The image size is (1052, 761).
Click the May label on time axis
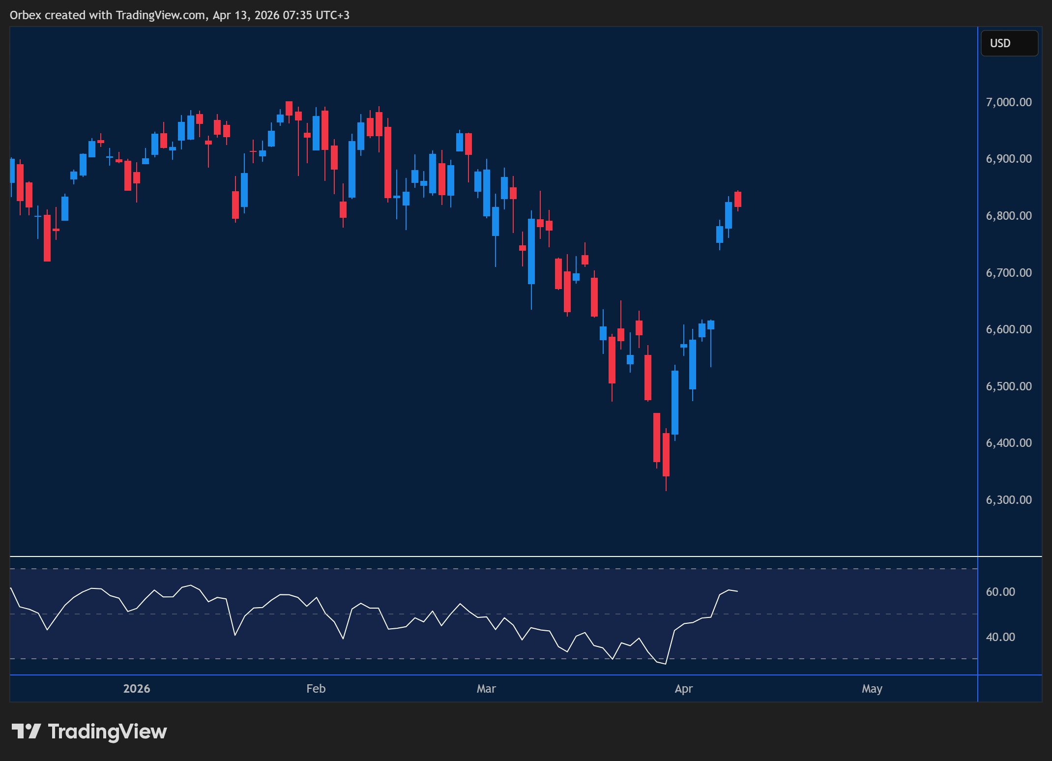(x=873, y=689)
